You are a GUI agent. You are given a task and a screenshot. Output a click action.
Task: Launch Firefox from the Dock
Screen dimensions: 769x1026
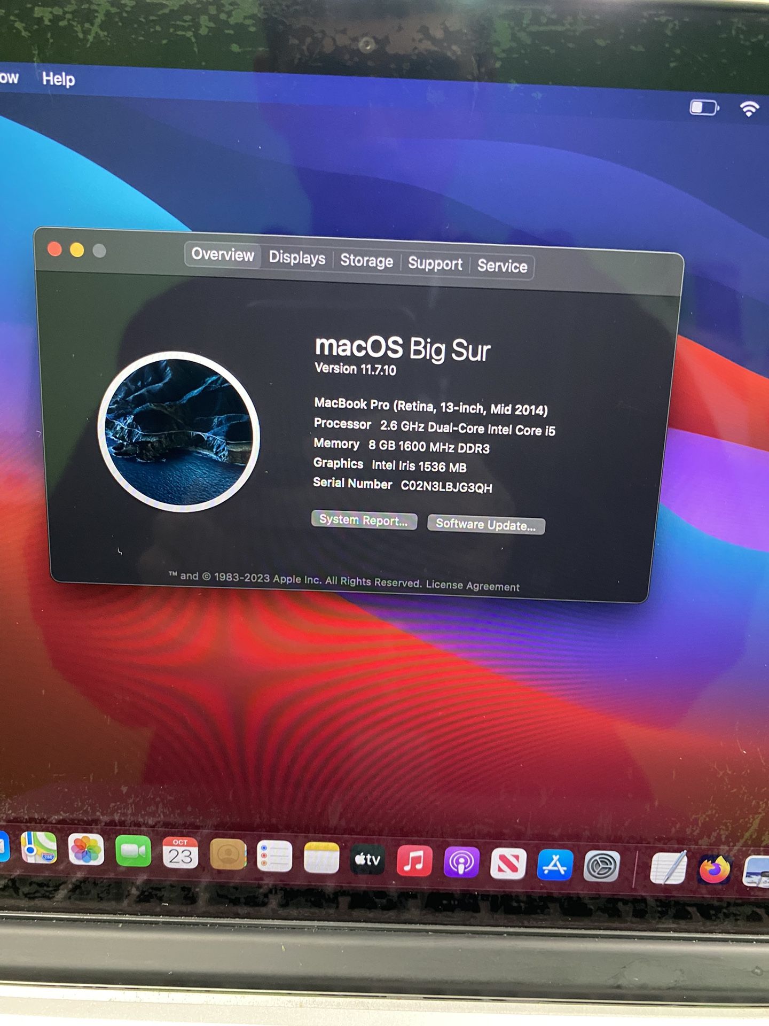click(x=715, y=870)
